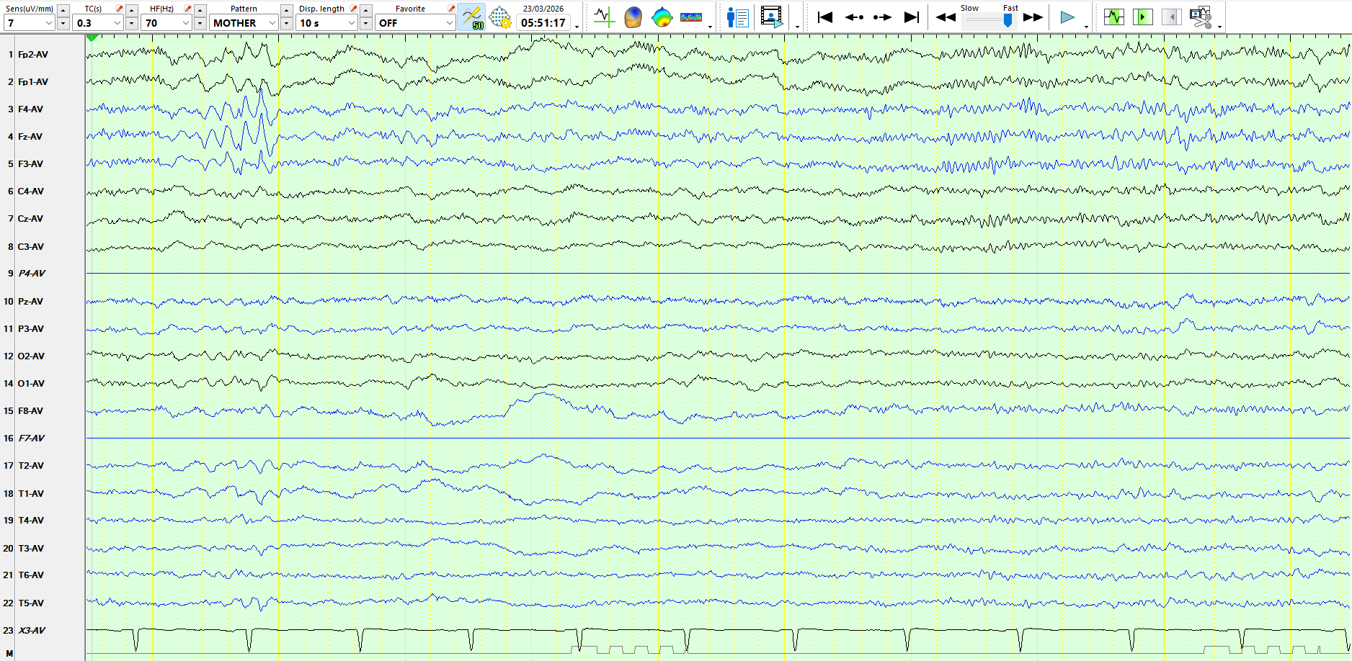Open the Sens(uV/mm) dropdown showing 7
Screen dimensions: 1352x661
[30, 23]
